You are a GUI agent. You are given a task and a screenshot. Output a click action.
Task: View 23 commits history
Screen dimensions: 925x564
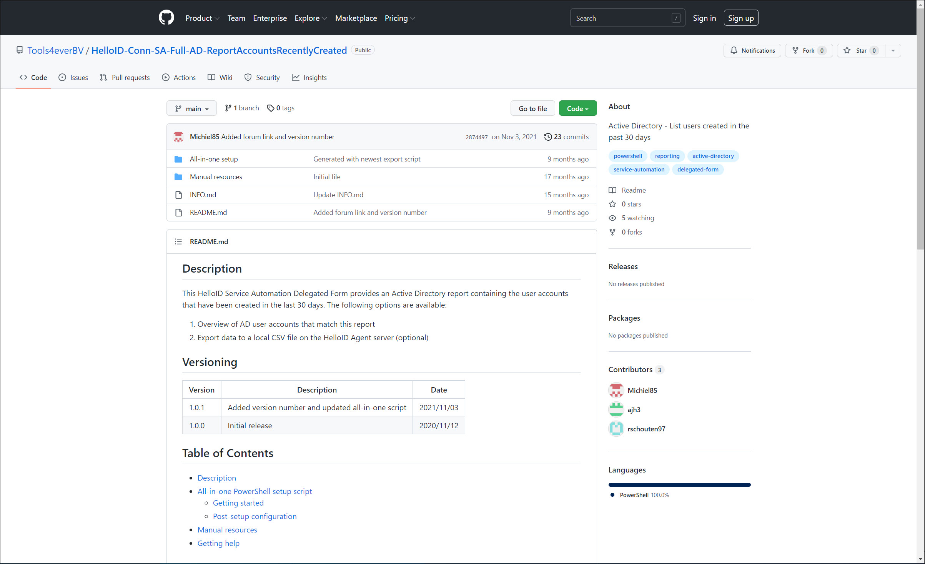point(566,137)
